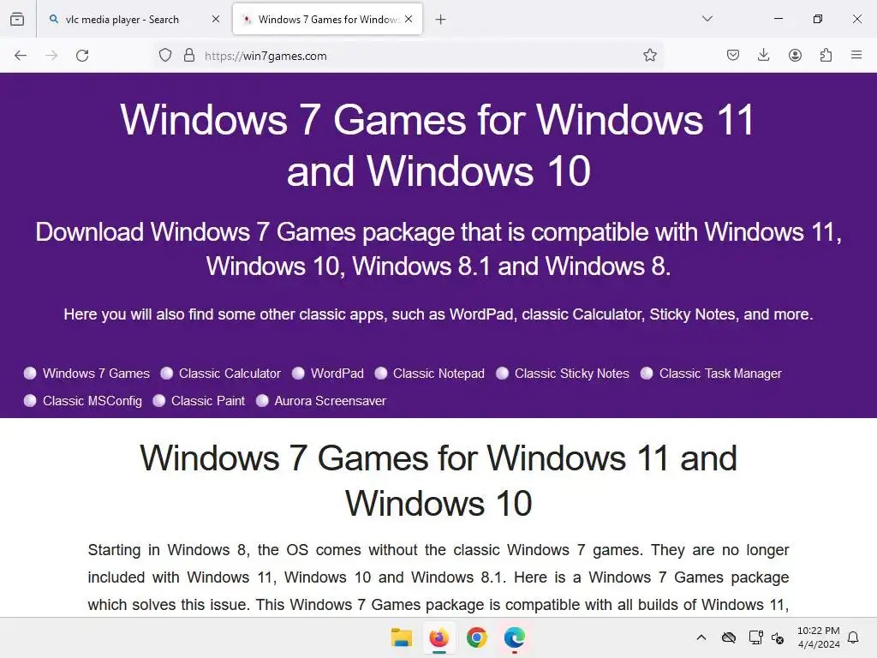The image size is (877, 658).
Task: Click the white section heading 'Windows 7 Games for Windows 11 and Windows 10'
Action: [x=438, y=481]
